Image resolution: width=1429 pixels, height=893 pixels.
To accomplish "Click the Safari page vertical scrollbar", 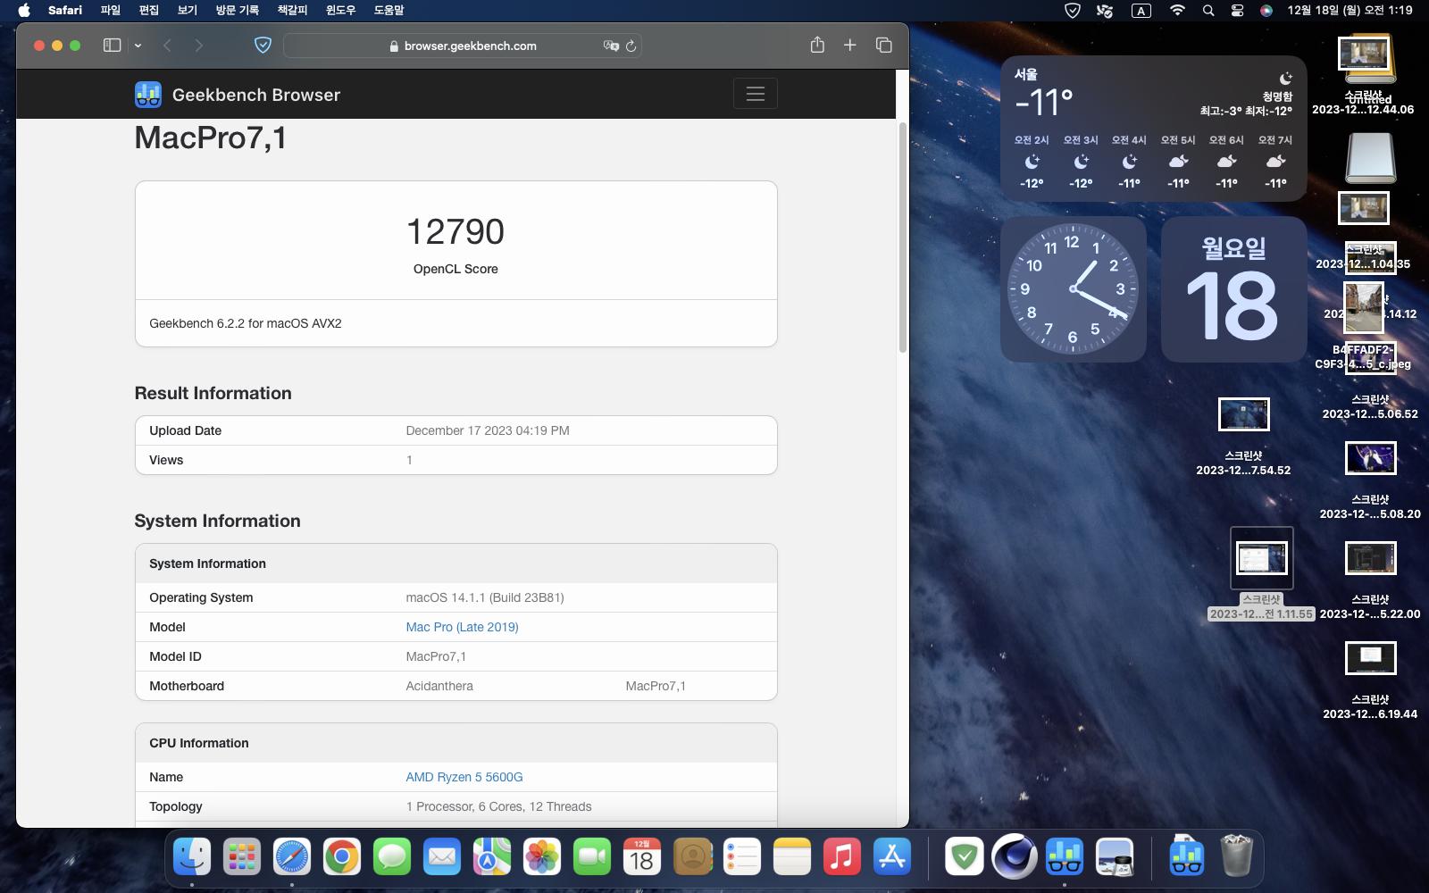I will (902, 237).
